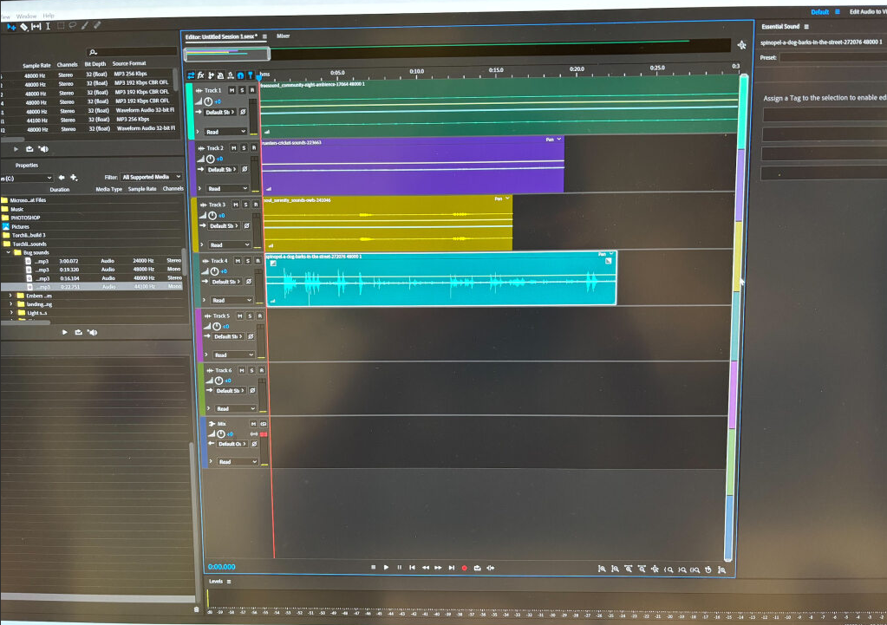Solo Track 6
This screenshot has height=625, width=887.
coord(251,370)
